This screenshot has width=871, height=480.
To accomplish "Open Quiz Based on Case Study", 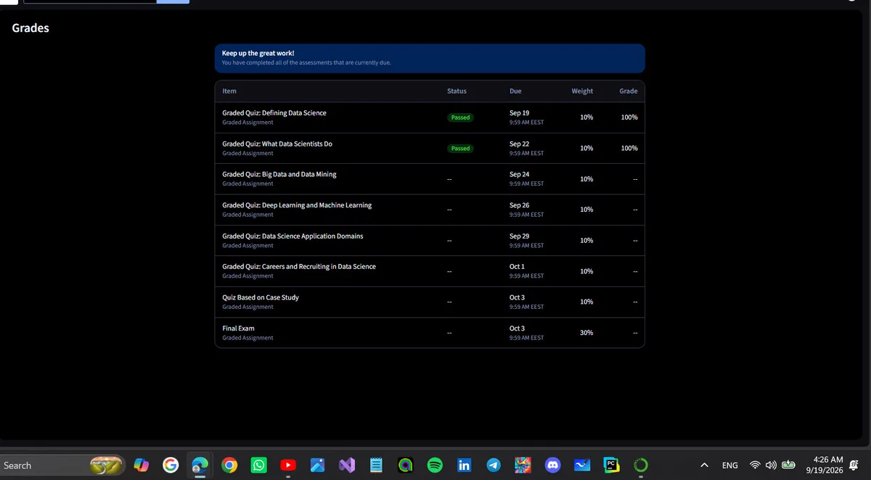I will pyautogui.click(x=261, y=297).
